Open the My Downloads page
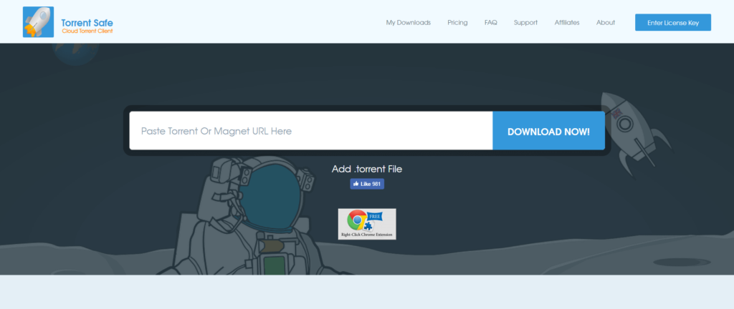Viewport: 734px width, 309px height. pos(408,22)
